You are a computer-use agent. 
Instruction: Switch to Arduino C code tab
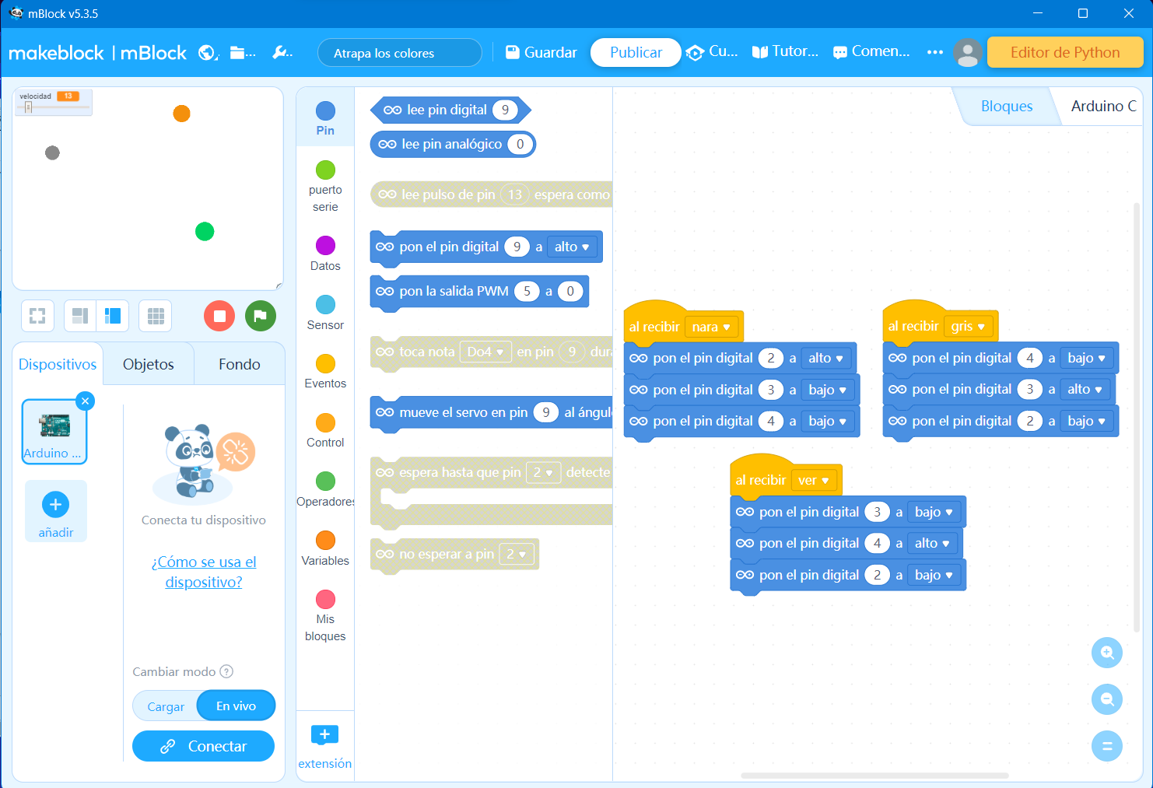pyautogui.click(x=1102, y=106)
